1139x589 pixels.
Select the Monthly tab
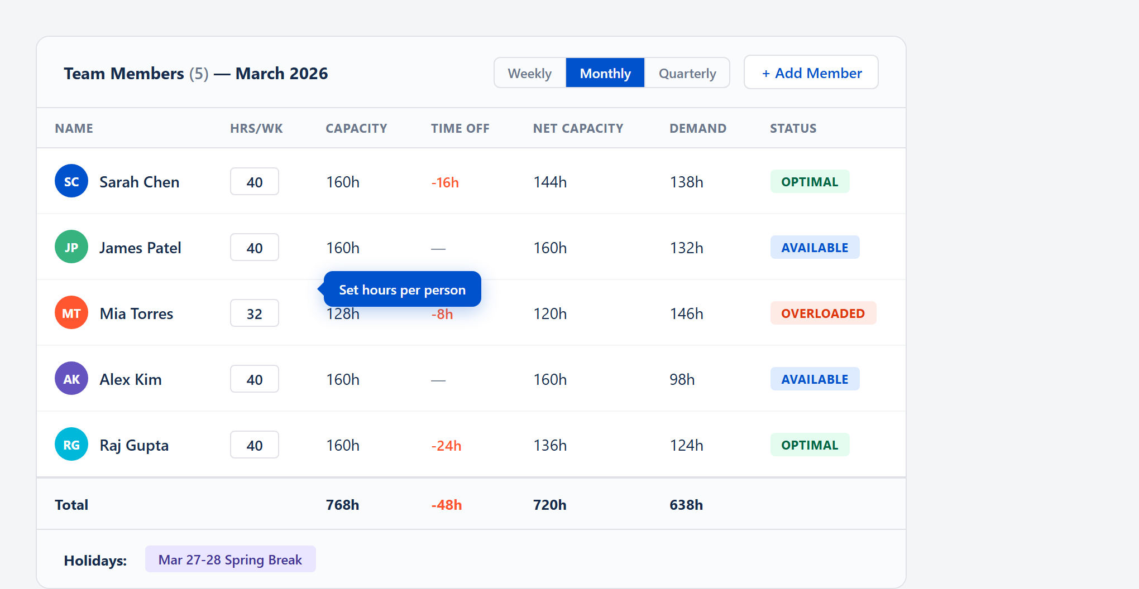605,73
